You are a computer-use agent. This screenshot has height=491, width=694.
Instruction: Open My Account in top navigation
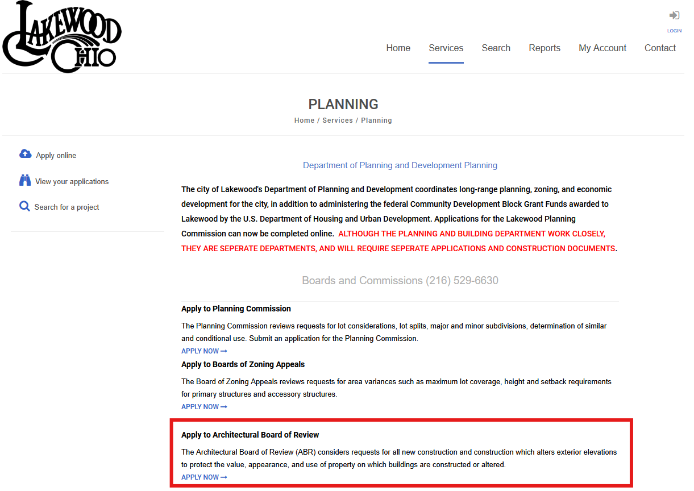point(602,48)
